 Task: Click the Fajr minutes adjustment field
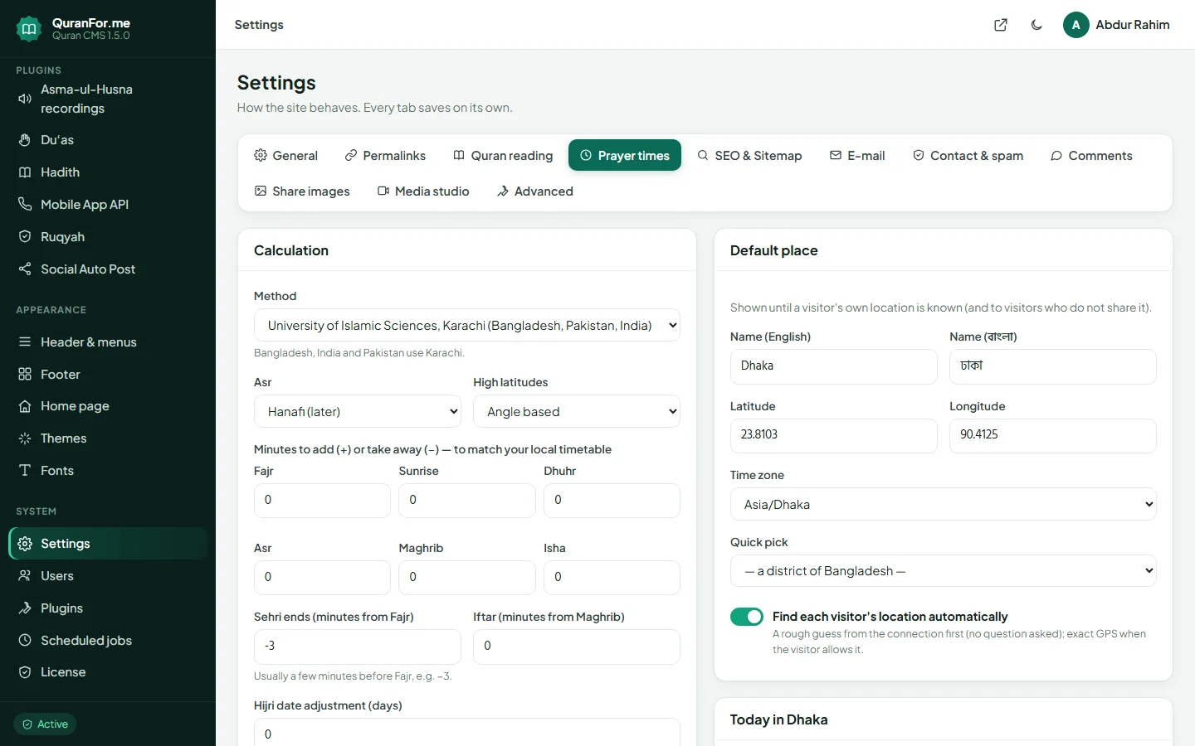tap(322, 501)
